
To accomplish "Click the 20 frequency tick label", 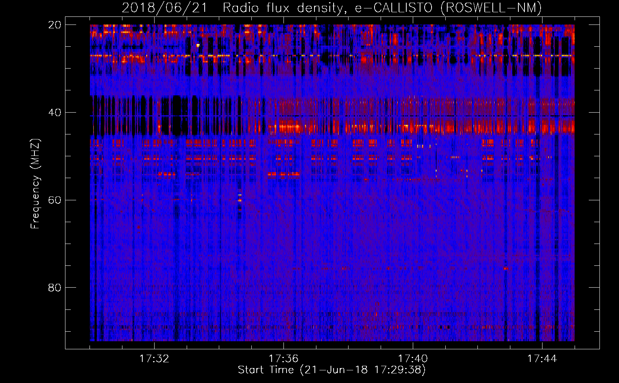I will click(55, 25).
